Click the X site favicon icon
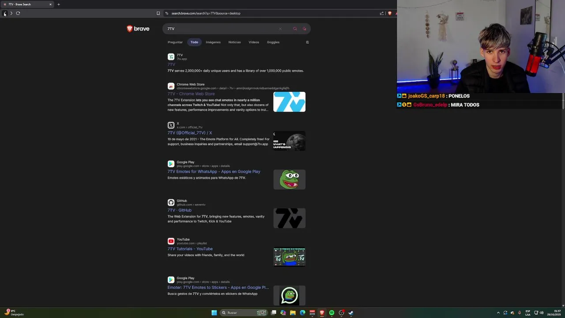The height and width of the screenshot is (318, 565). click(171, 125)
